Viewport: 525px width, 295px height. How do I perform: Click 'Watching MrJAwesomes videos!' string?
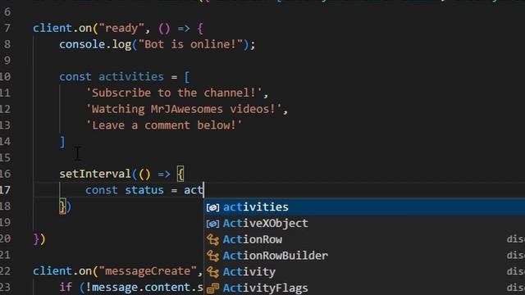pos(184,109)
